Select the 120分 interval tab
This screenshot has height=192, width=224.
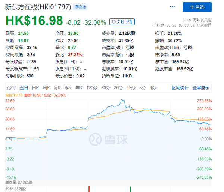92,88
